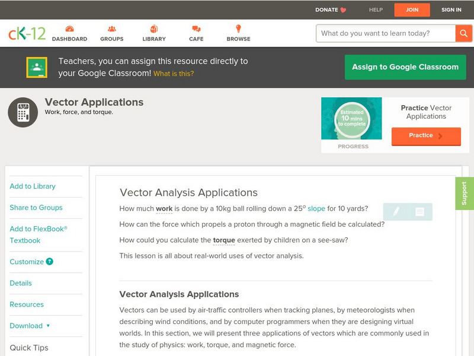
Task: Click the Add to Library link
Action: click(33, 186)
